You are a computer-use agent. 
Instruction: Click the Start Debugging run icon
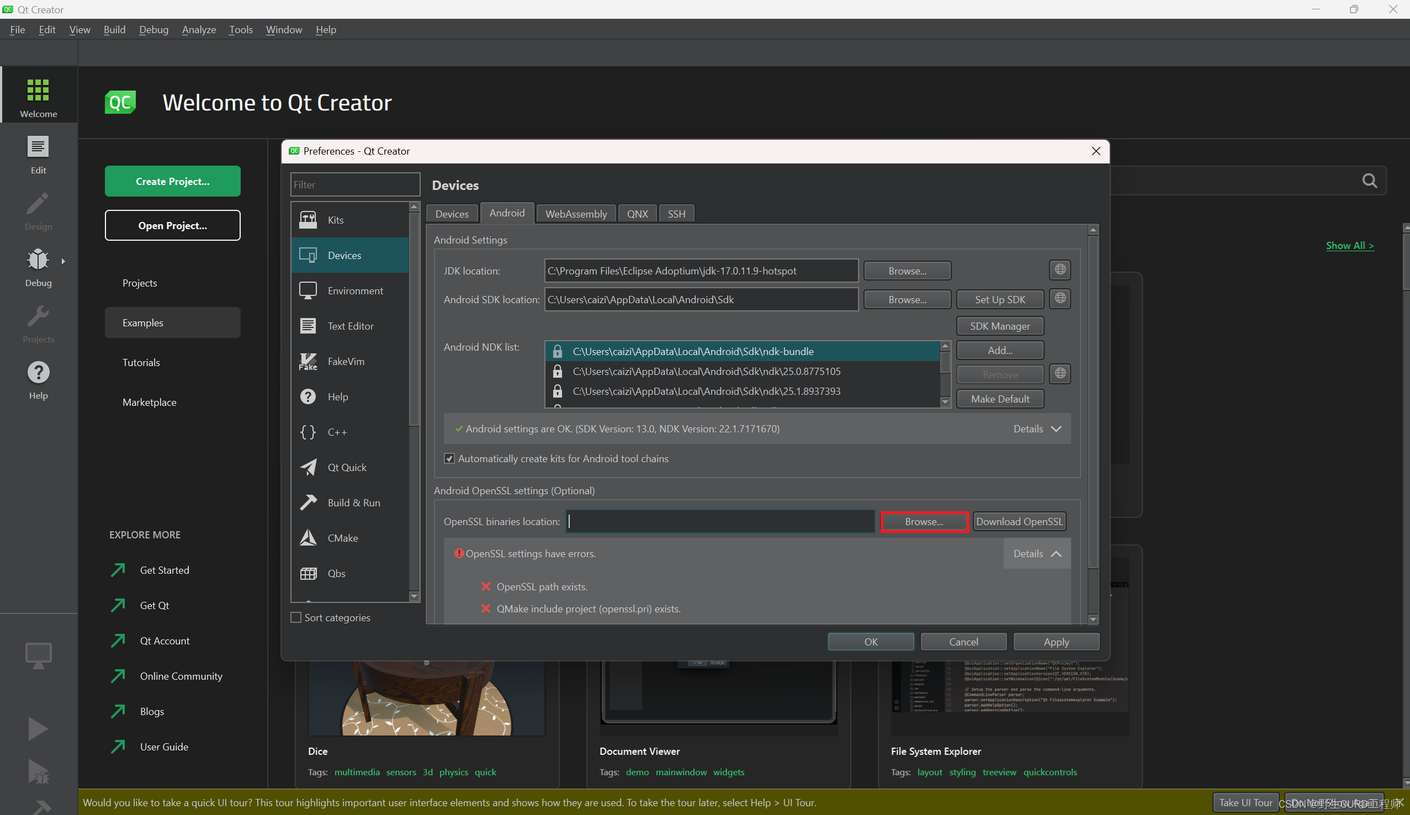pyautogui.click(x=38, y=771)
